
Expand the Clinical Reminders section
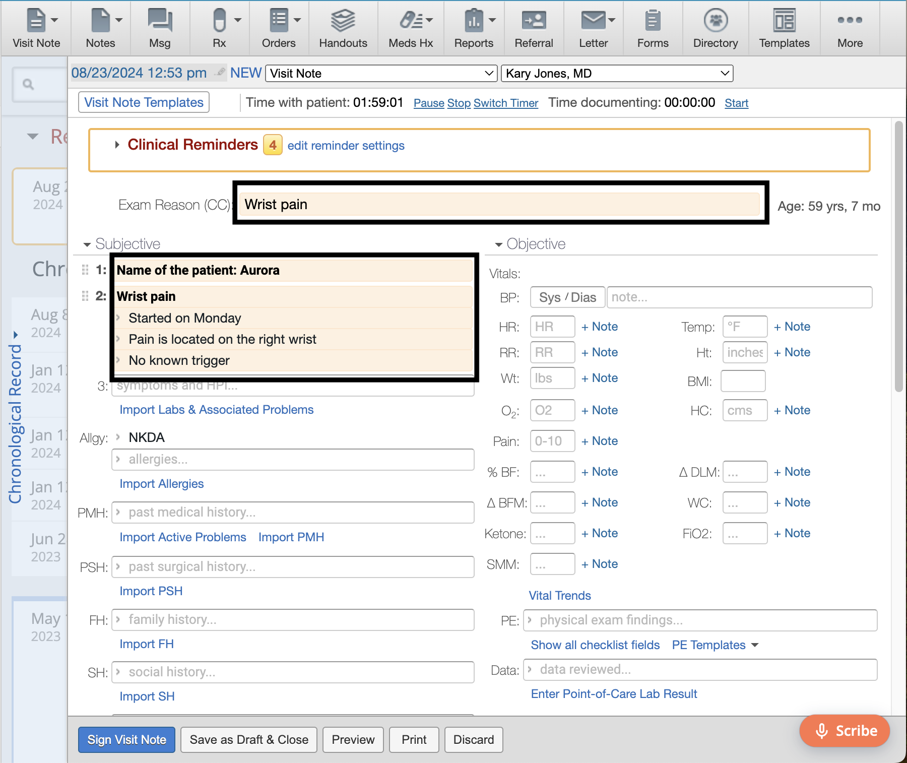(117, 145)
